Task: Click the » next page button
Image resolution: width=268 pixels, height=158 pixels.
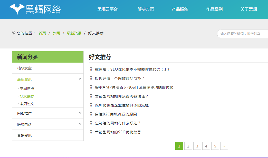Action: pos(224,146)
